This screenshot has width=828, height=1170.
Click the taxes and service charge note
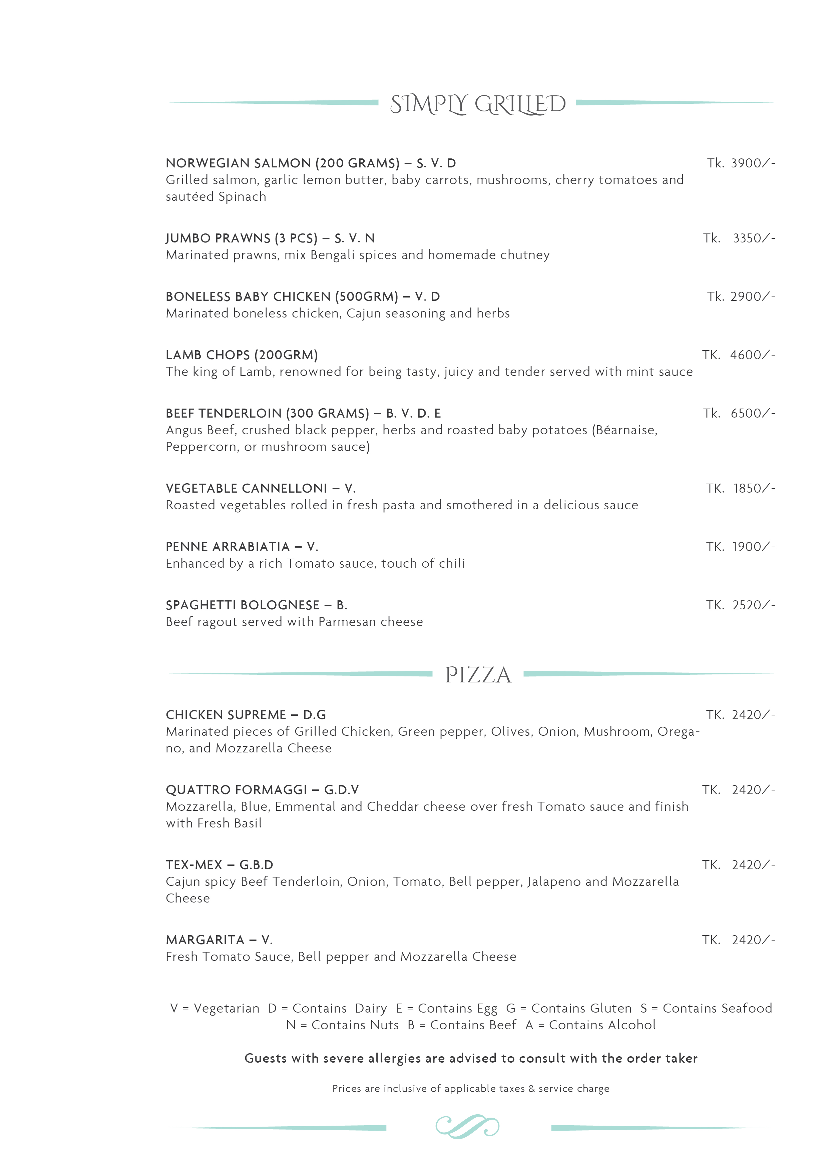click(471, 1089)
